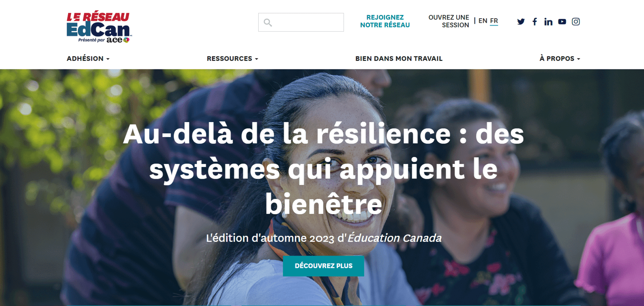Visit the Facebook page icon

[x=535, y=22]
